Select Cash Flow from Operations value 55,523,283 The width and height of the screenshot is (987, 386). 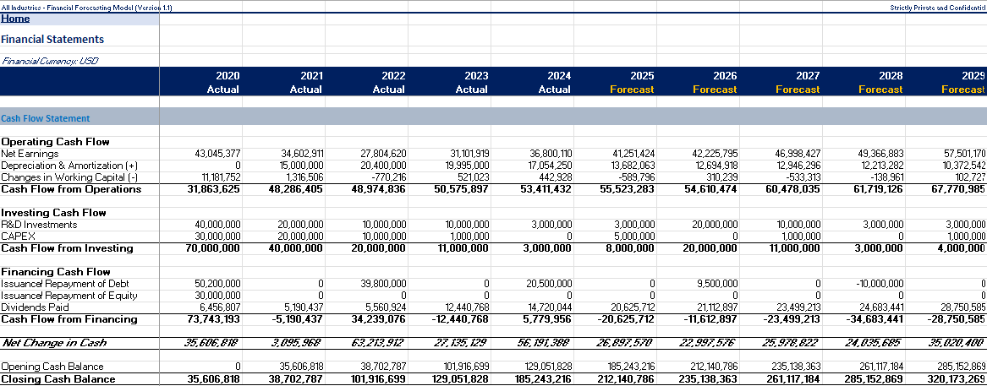tap(628, 189)
